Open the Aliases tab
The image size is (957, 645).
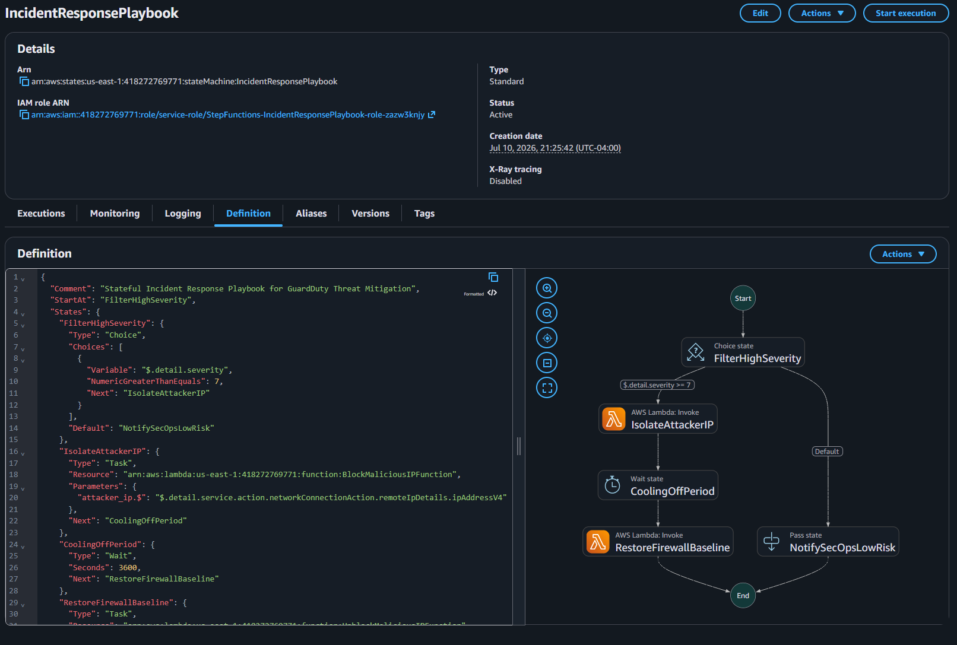coord(311,213)
